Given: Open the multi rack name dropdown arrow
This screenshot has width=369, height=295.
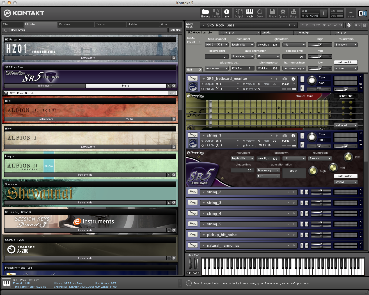Looking at the screenshot, I should [x=203, y=25].
